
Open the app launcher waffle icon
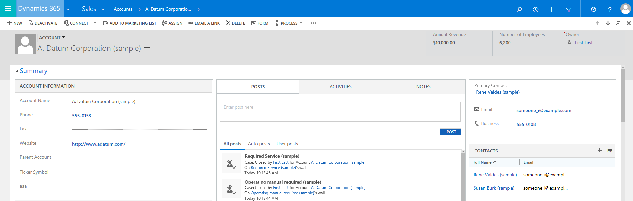click(x=8, y=9)
